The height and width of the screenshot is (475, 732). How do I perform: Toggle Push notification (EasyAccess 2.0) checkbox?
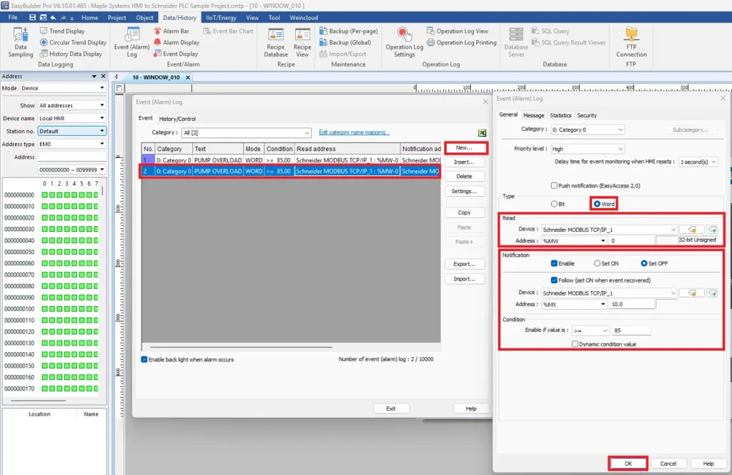click(554, 185)
